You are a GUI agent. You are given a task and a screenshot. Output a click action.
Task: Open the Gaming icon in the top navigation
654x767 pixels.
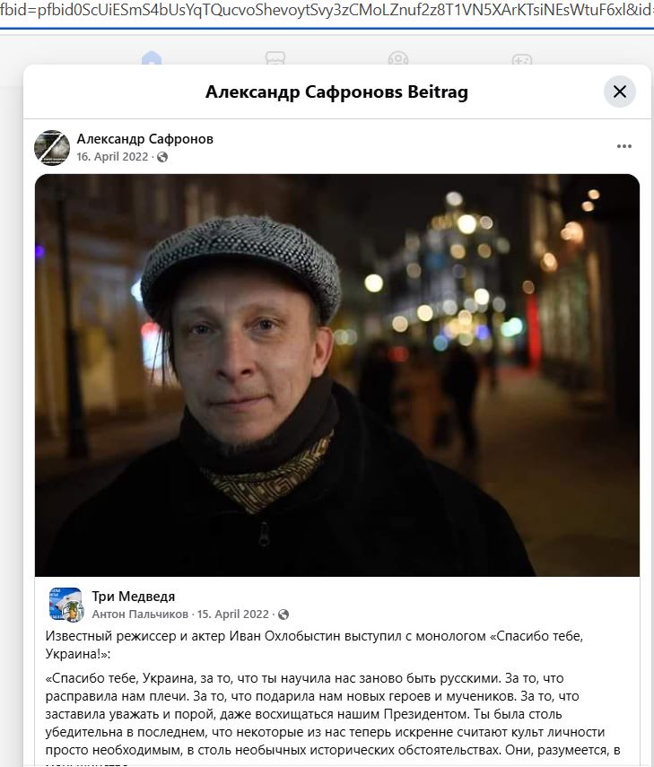point(522,58)
